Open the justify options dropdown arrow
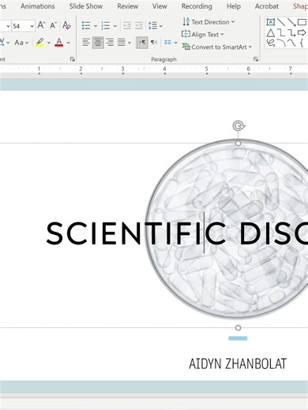This screenshot has width=308, height=410. pyautogui.click(x=130, y=43)
